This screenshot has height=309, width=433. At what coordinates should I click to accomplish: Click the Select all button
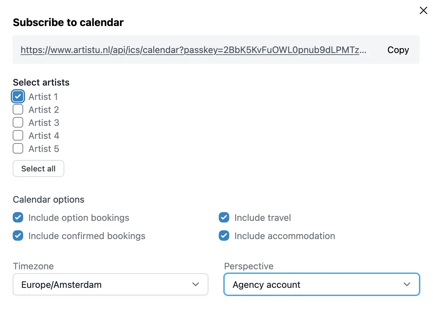(x=38, y=168)
